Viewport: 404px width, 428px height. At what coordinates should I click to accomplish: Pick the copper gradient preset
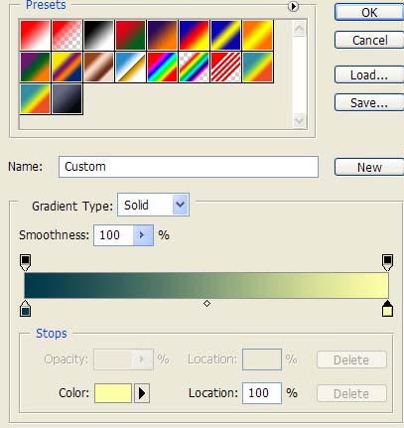pyautogui.click(x=98, y=68)
